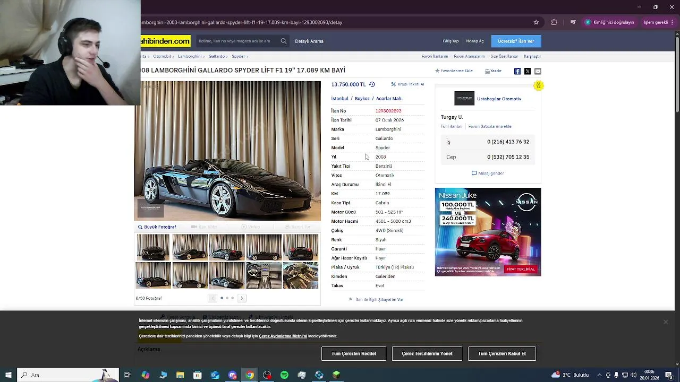Bookmark this page with the star icon
Image resolution: width=680 pixels, height=382 pixels.
pos(536,22)
